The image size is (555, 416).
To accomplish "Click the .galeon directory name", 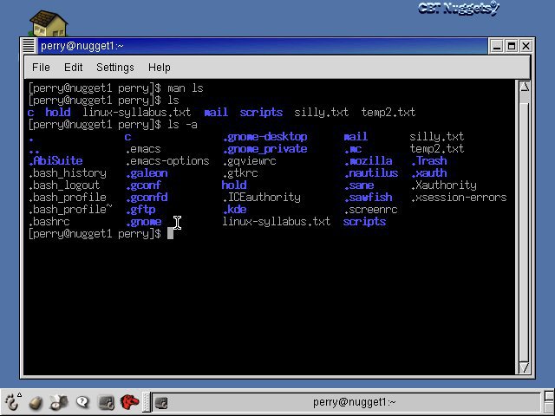I will [x=147, y=173].
